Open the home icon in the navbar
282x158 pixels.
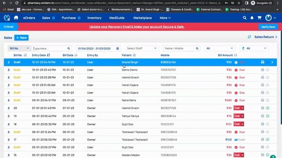coord(16,18)
